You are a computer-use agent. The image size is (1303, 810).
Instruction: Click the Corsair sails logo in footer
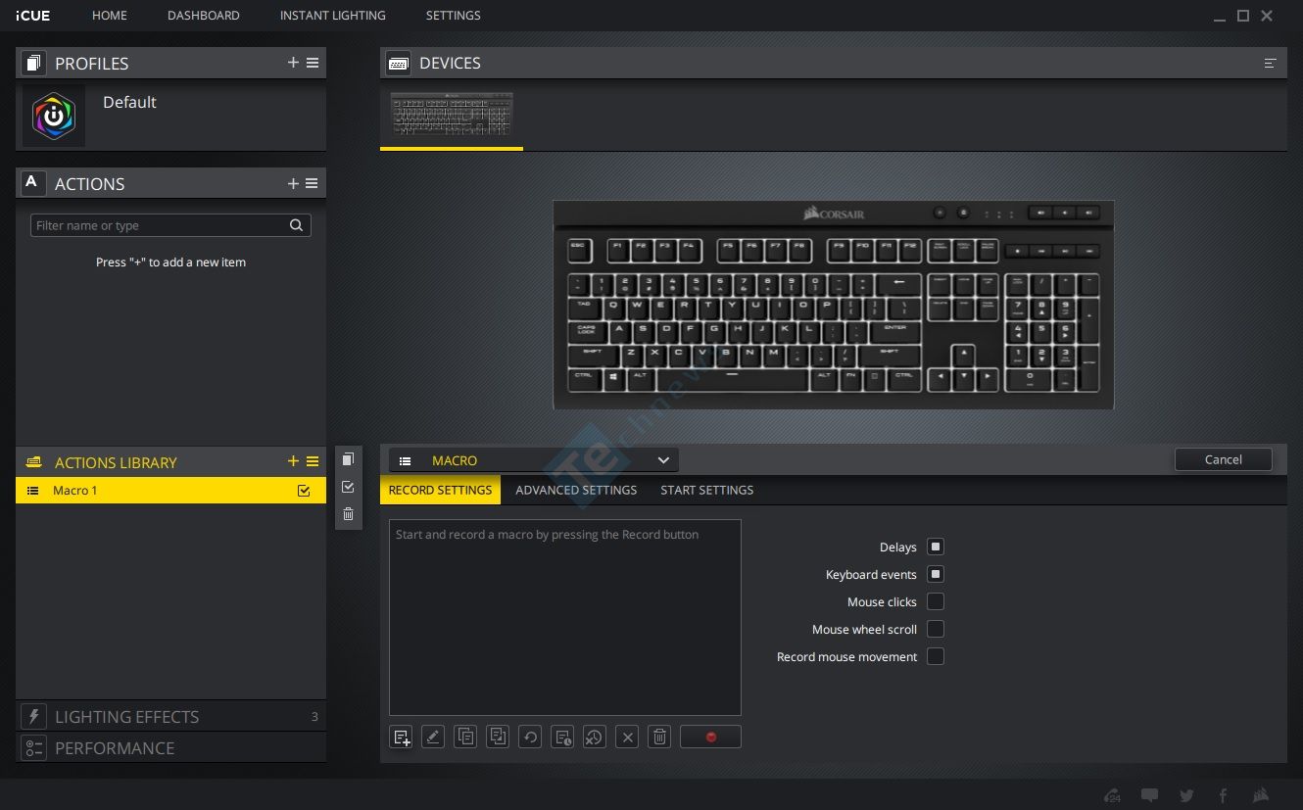coord(1261,795)
